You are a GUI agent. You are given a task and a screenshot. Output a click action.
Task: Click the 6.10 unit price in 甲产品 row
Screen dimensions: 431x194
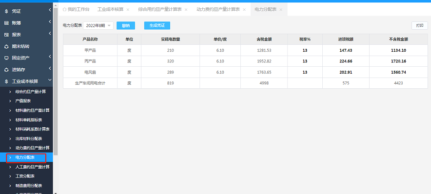pos(220,50)
